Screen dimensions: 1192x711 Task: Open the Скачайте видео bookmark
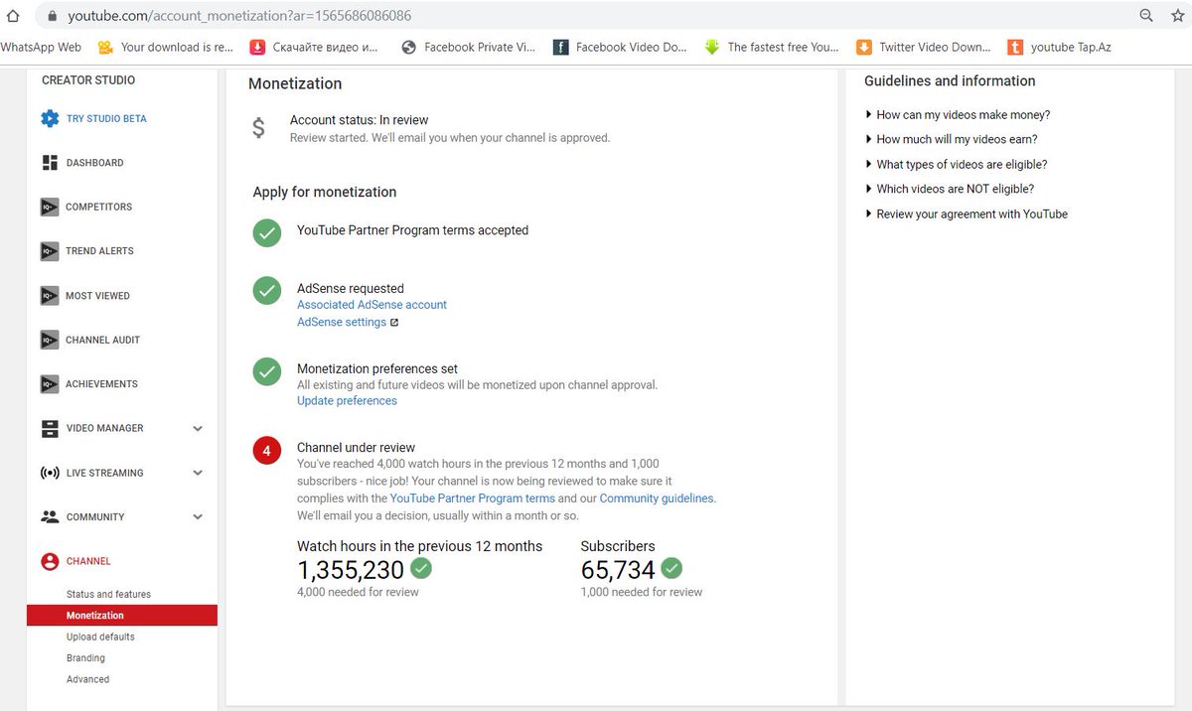[x=314, y=47]
